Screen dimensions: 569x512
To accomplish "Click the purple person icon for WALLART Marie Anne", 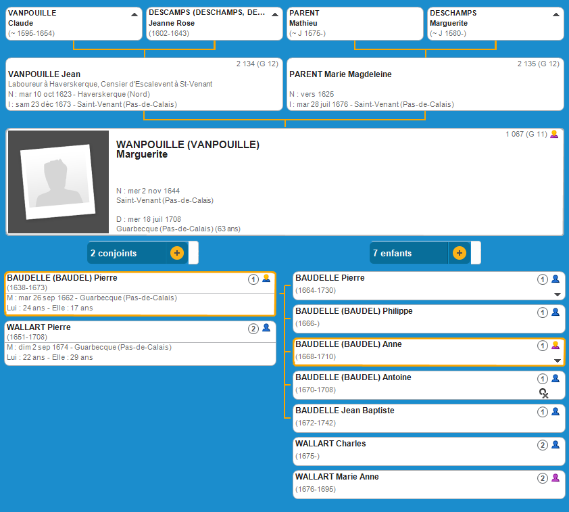I will point(555,478).
